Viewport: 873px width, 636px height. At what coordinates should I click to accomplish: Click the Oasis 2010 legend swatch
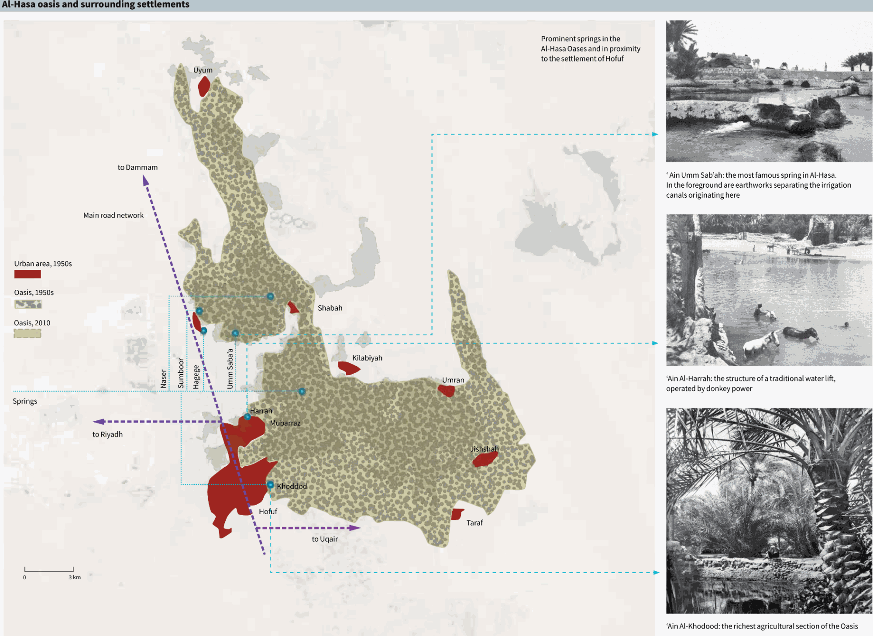pyautogui.click(x=27, y=334)
